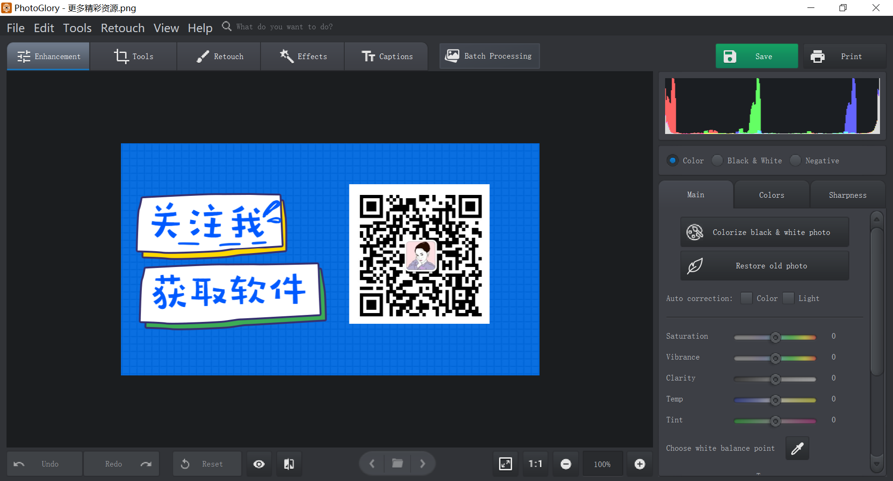Switch to the Sharpness tab
Image resolution: width=893 pixels, height=481 pixels.
847,195
